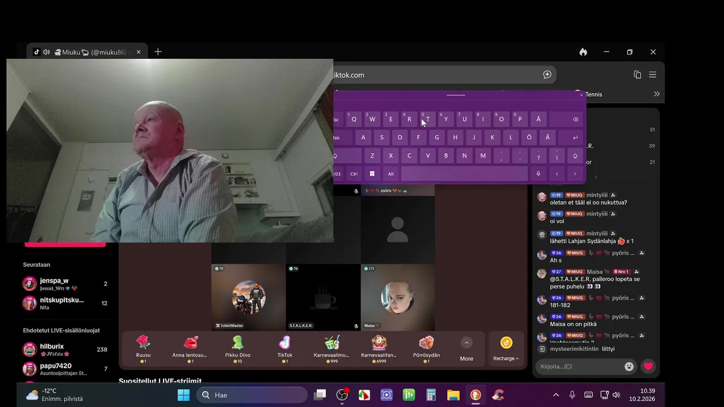This screenshot has height=407, width=724.
Task: Show more bookmarks with double chevron
Action: (657, 94)
